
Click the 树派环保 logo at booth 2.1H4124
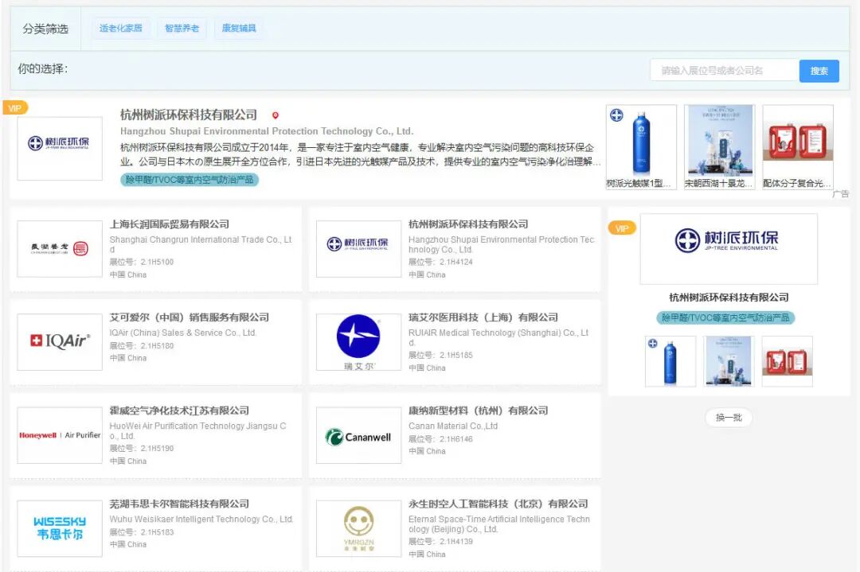(358, 249)
